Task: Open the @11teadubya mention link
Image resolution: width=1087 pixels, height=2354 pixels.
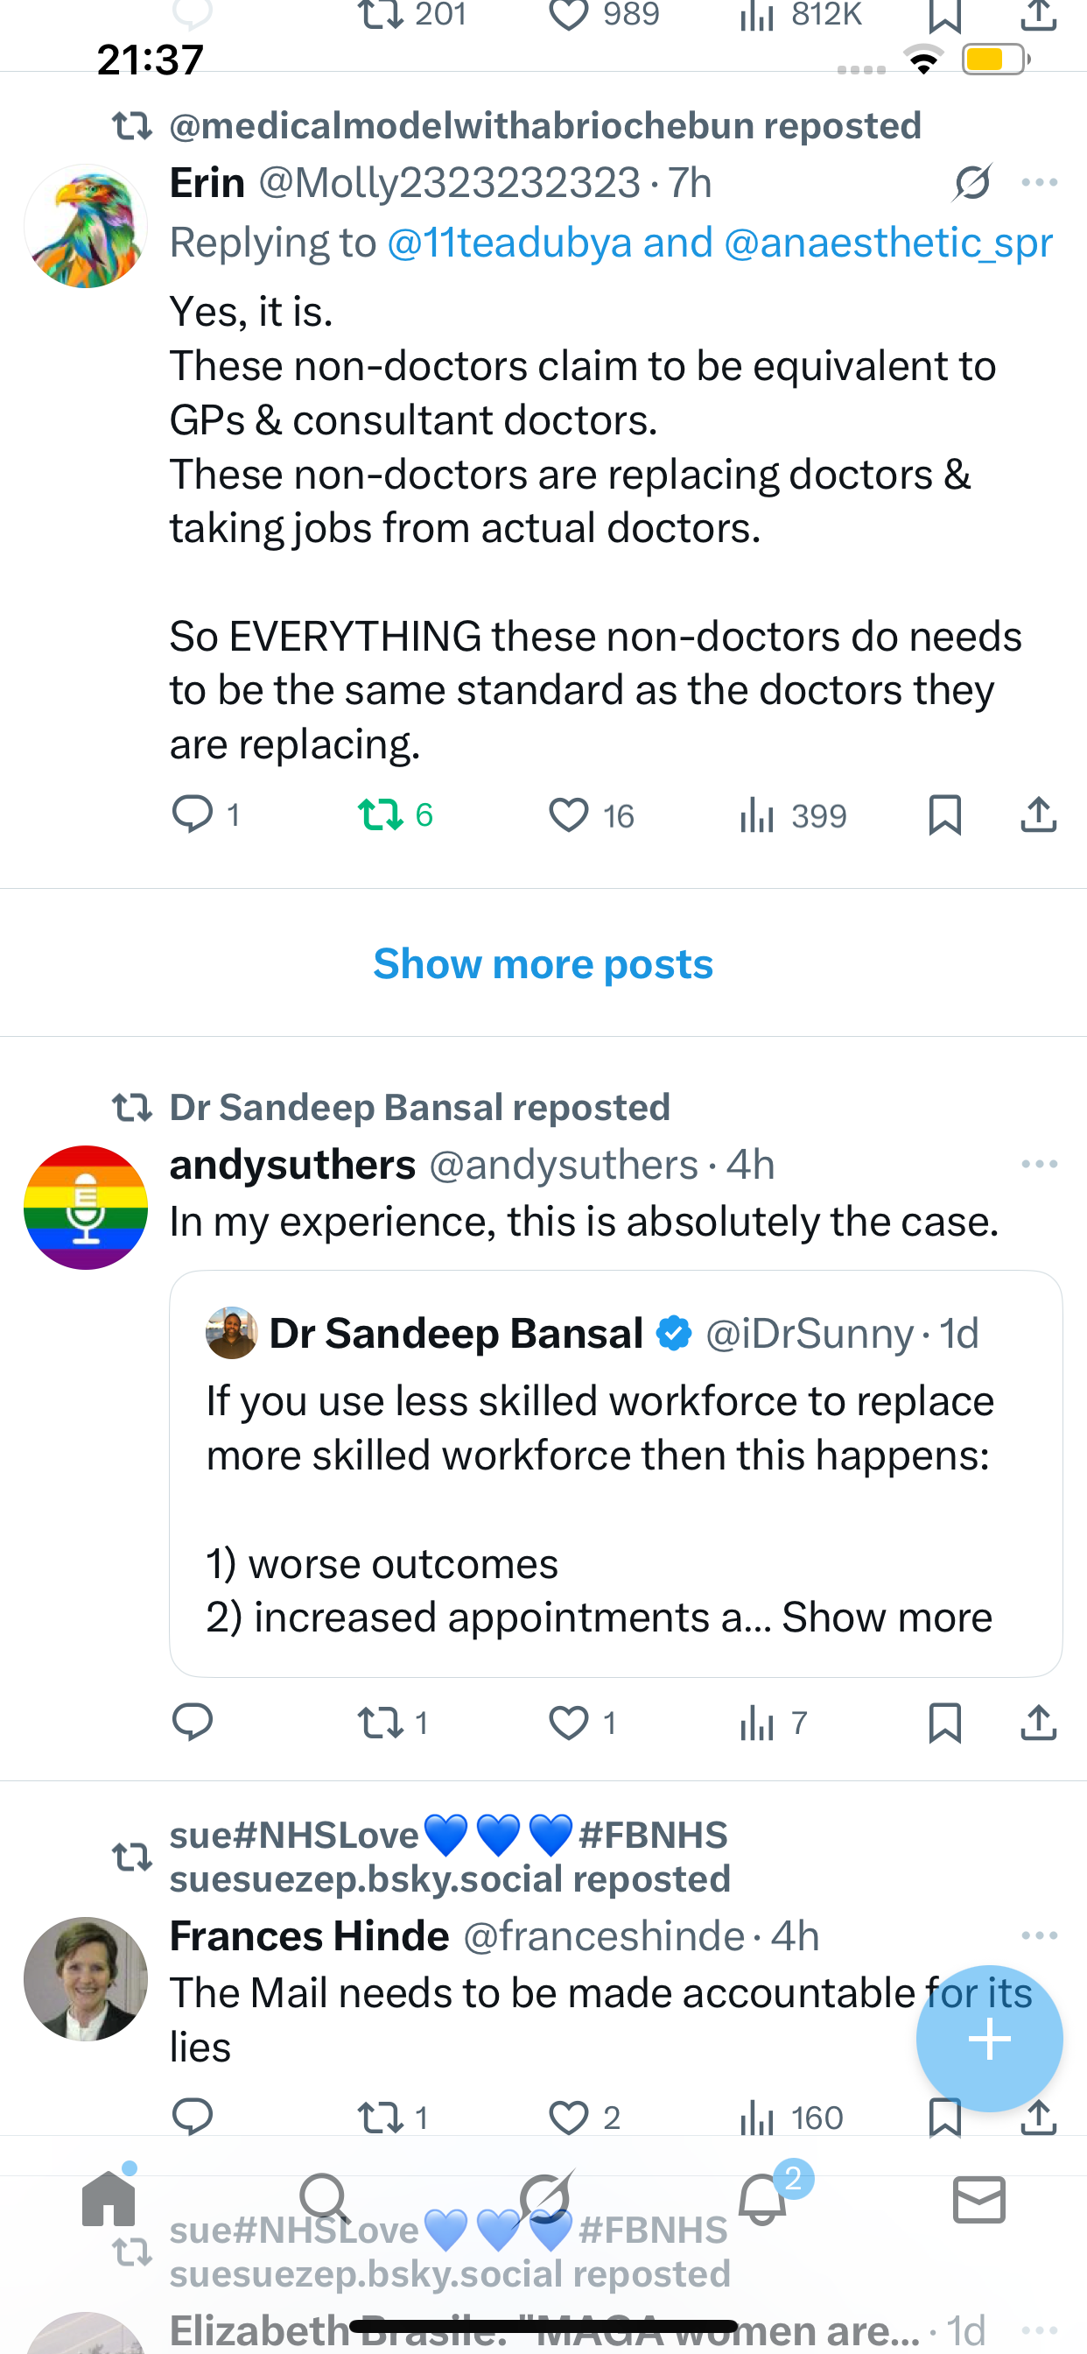Action: coord(508,243)
